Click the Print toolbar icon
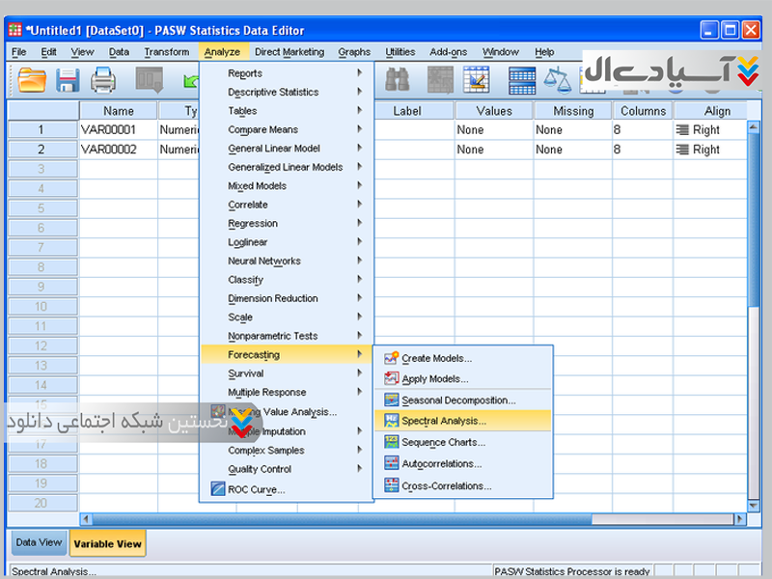Image resolution: width=772 pixels, height=579 pixels. (103, 80)
